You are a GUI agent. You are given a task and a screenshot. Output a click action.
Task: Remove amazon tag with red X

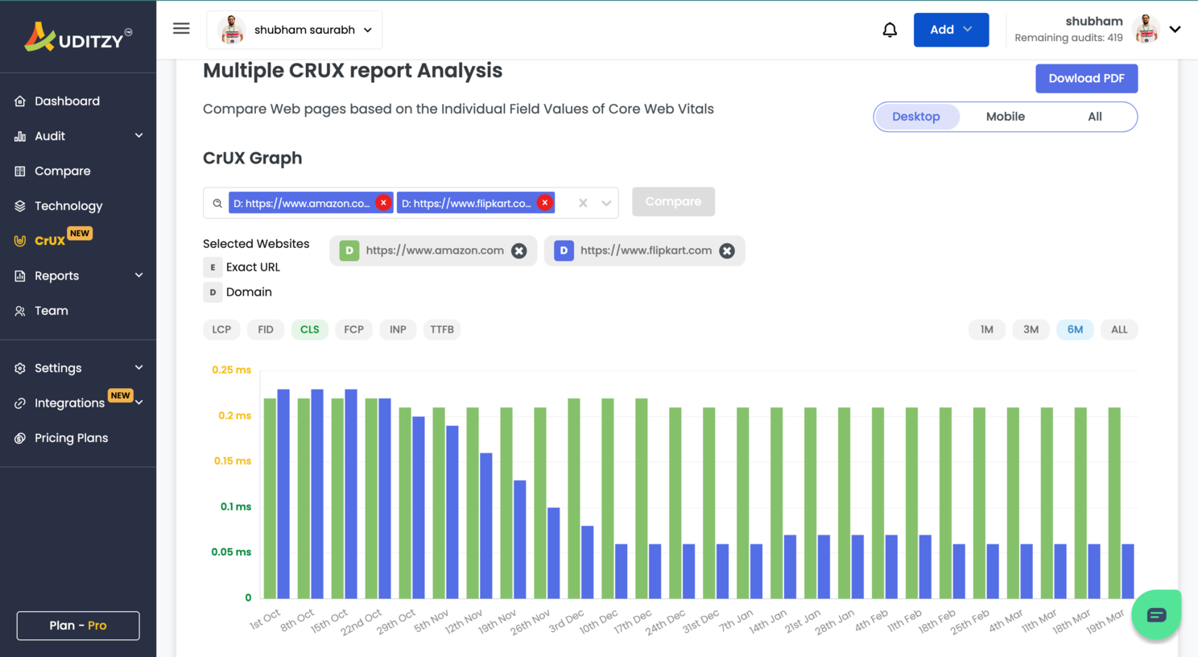[x=383, y=203]
